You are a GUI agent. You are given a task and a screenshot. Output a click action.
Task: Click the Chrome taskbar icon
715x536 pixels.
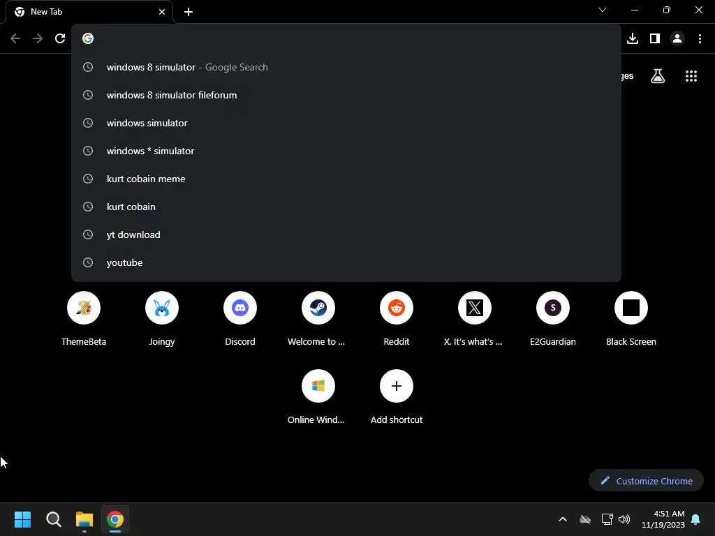115,519
